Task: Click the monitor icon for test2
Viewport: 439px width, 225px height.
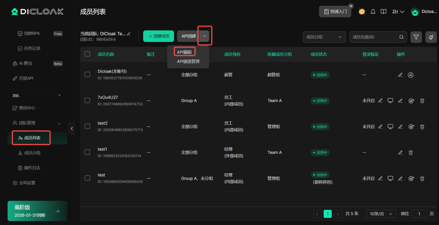Action: click(390, 126)
